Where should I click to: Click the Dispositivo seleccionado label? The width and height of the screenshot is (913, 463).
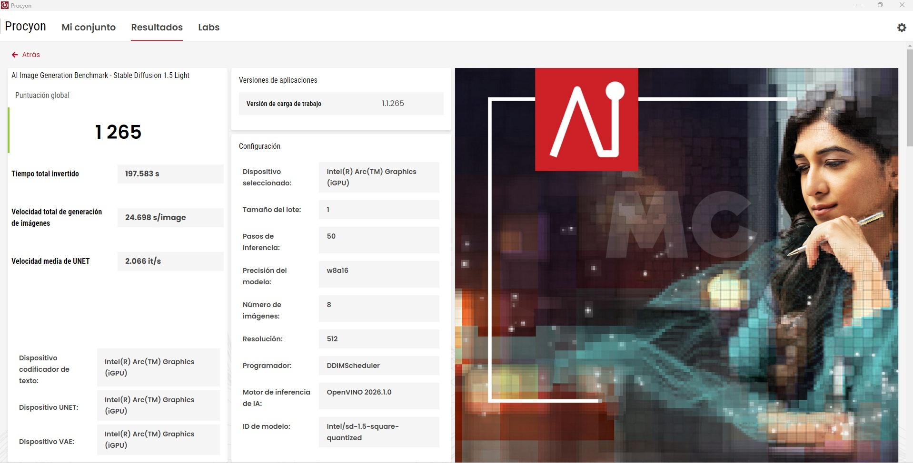pyautogui.click(x=267, y=177)
